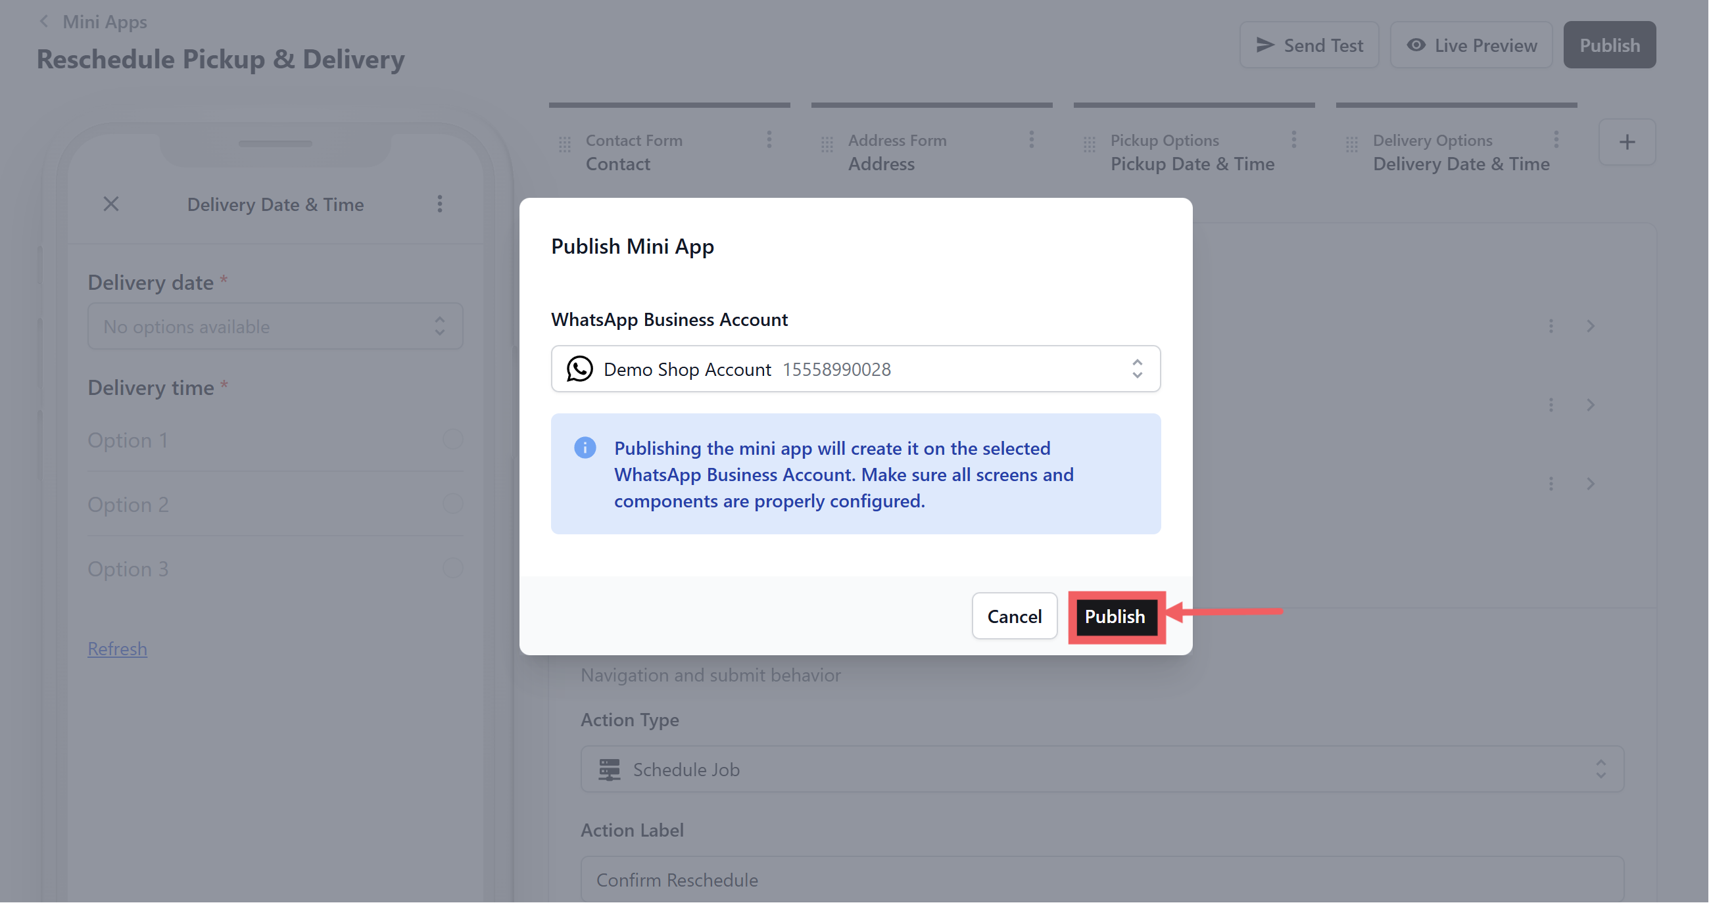Click the back arrow beside Mini Apps
The height and width of the screenshot is (903, 1709).
pyautogui.click(x=44, y=21)
